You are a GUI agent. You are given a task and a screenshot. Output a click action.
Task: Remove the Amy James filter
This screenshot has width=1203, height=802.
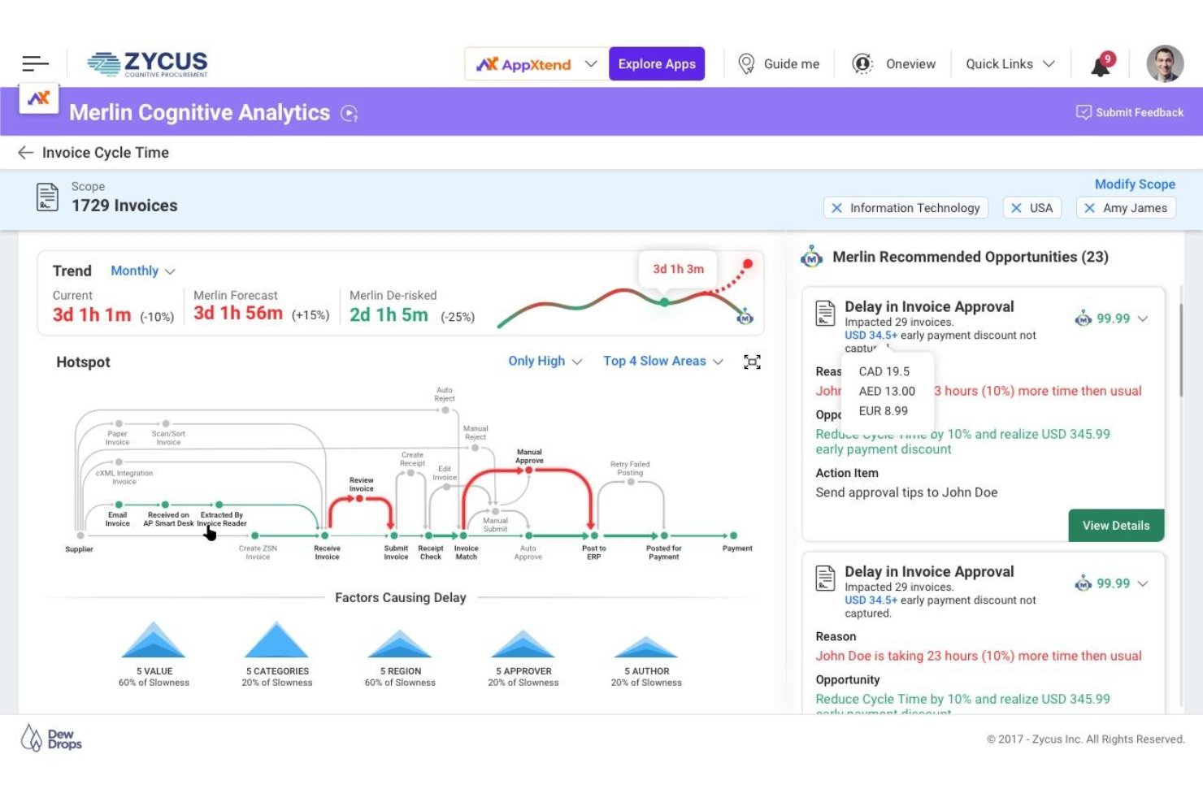tap(1089, 208)
